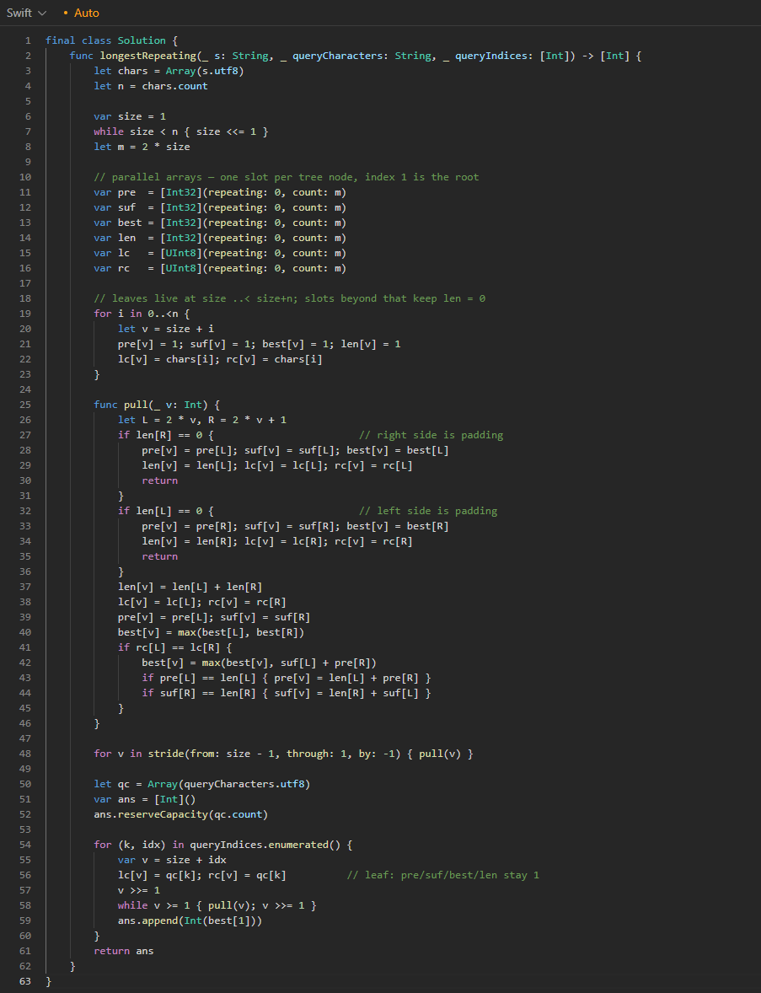The height and width of the screenshot is (993, 761).
Task: Click line number 1 in gutter
Action: pyautogui.click(x=27, y=40)
